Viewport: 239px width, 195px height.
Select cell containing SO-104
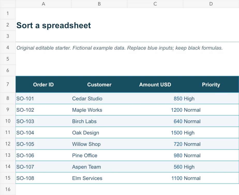click(43, 132)
